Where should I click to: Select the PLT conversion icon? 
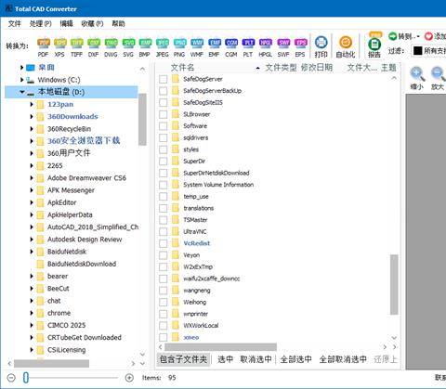pos(248,47)
